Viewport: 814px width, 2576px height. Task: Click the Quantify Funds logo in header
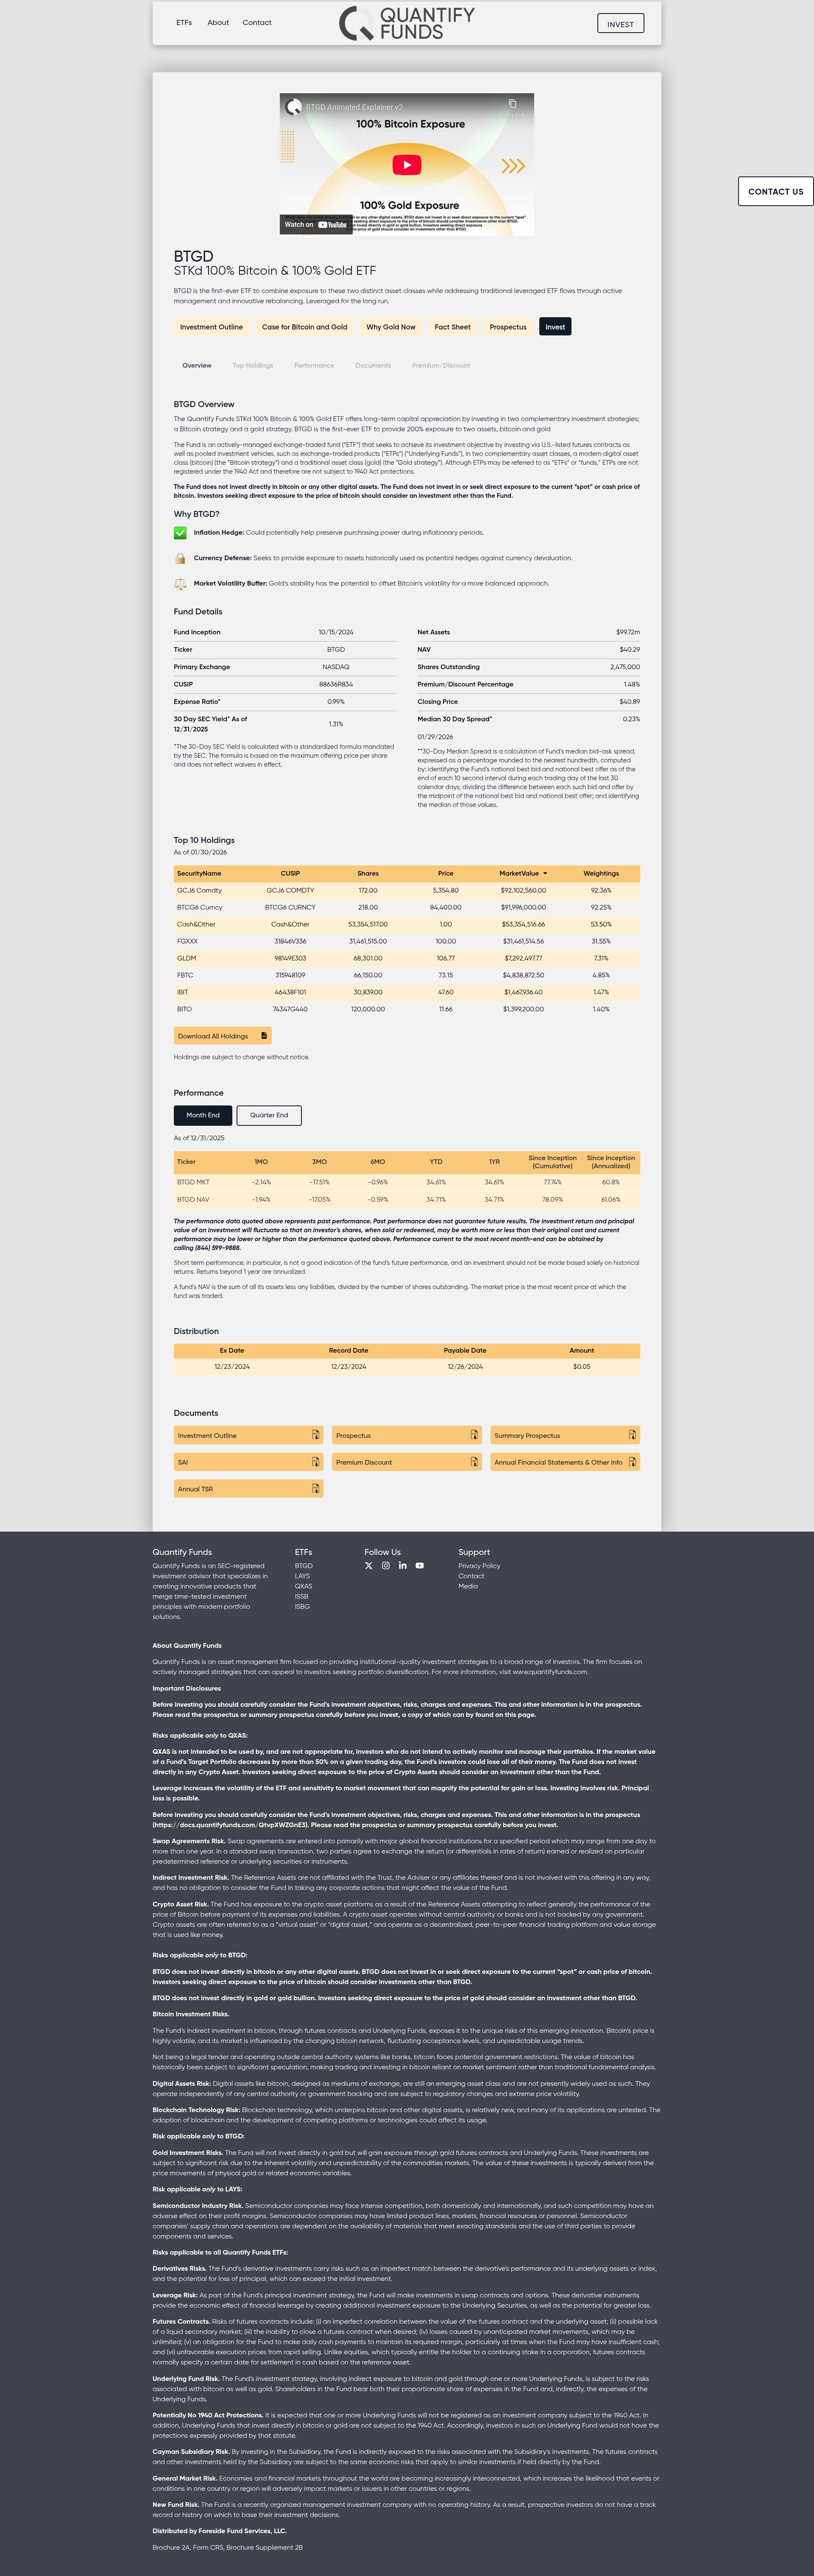coord(407,23)
